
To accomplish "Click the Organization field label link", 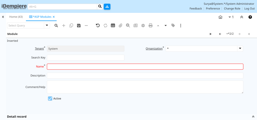I will click(154, 48).
